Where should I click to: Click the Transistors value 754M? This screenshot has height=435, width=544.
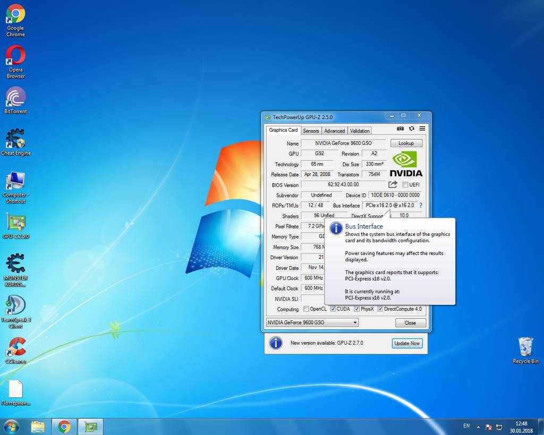click(x=374, y=174)
